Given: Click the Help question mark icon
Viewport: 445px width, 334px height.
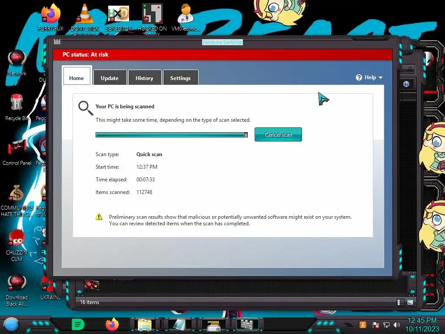Looking at the screenshot, I should pos(359,77).
